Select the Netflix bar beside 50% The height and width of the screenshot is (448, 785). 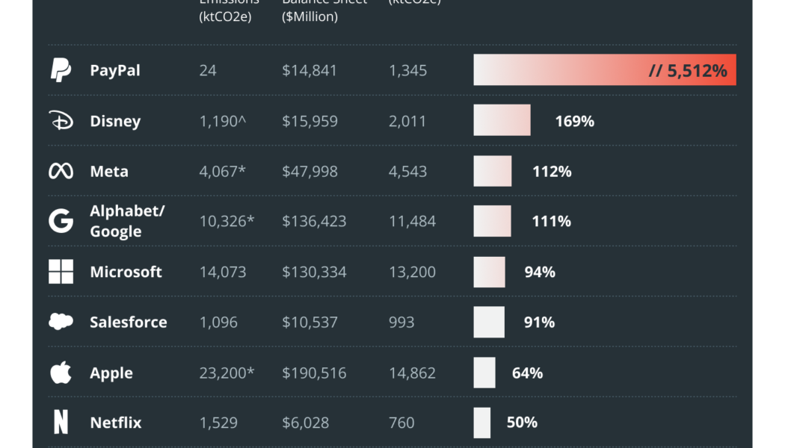click(482, 423)
